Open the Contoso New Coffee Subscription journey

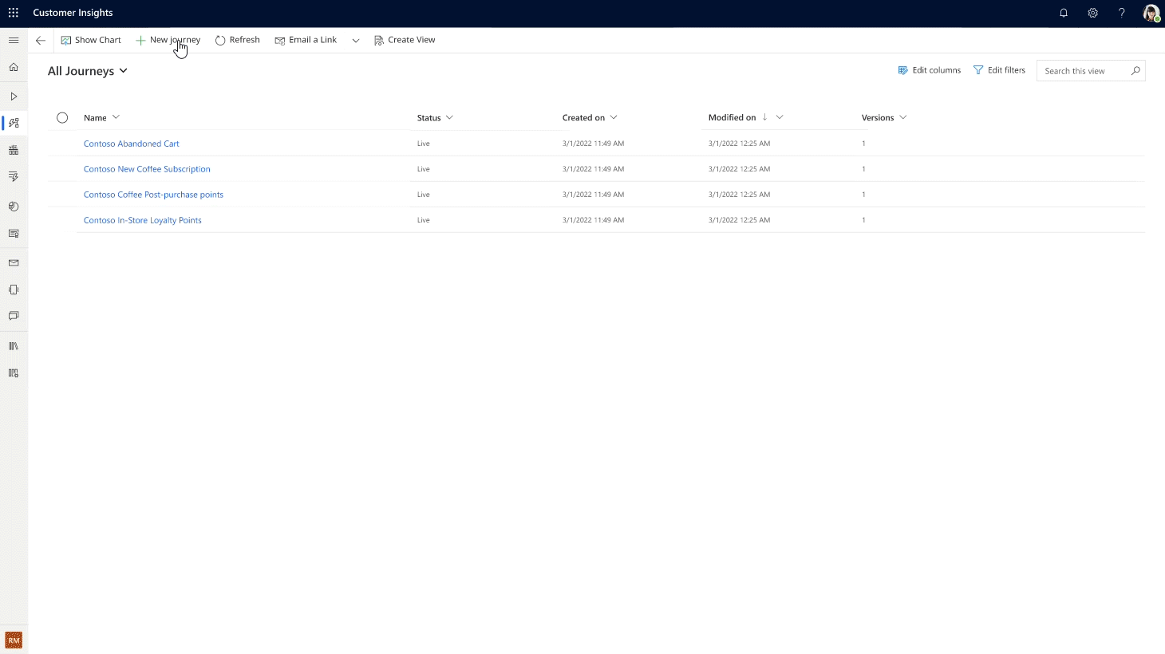pos(147,168)
